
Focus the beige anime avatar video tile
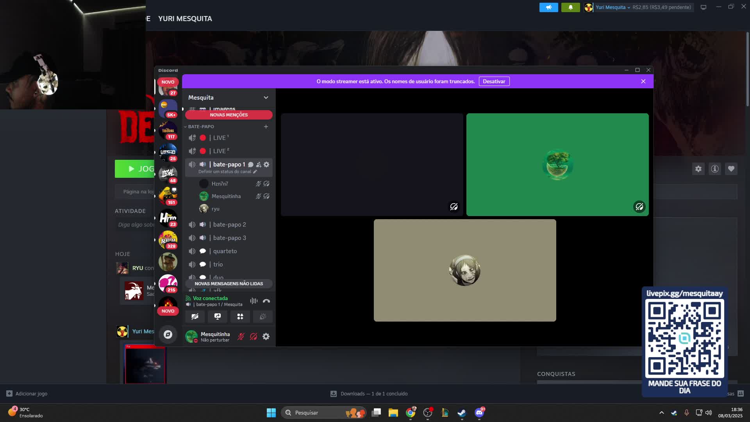[x=465, y=270]
